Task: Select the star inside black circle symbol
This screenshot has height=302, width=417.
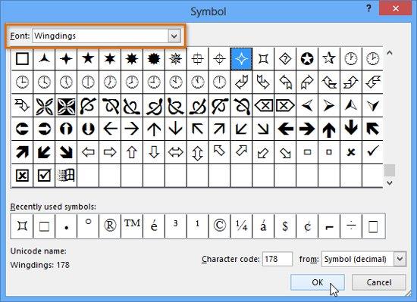Action: 307,59
